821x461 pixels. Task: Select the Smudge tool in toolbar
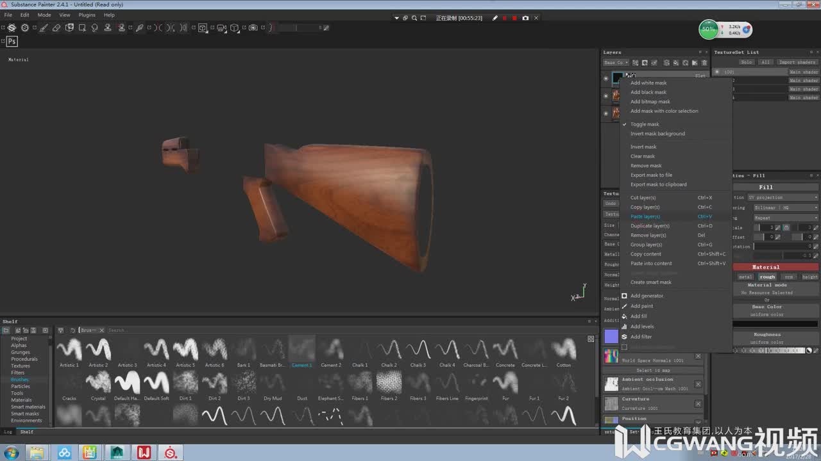(x=95, y=28)
